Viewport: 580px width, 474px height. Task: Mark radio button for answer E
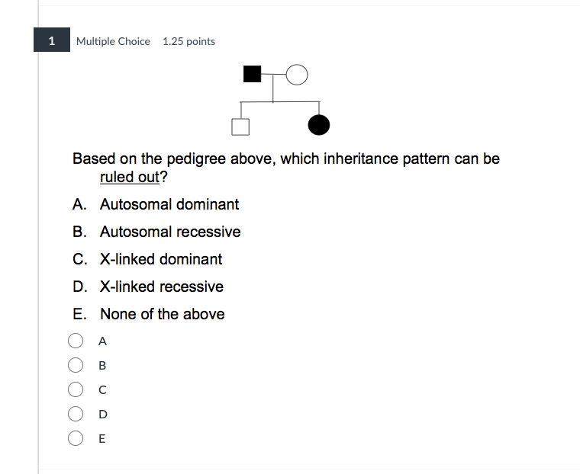(x=76, y=438)
